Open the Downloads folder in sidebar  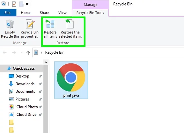pos(25,84)
